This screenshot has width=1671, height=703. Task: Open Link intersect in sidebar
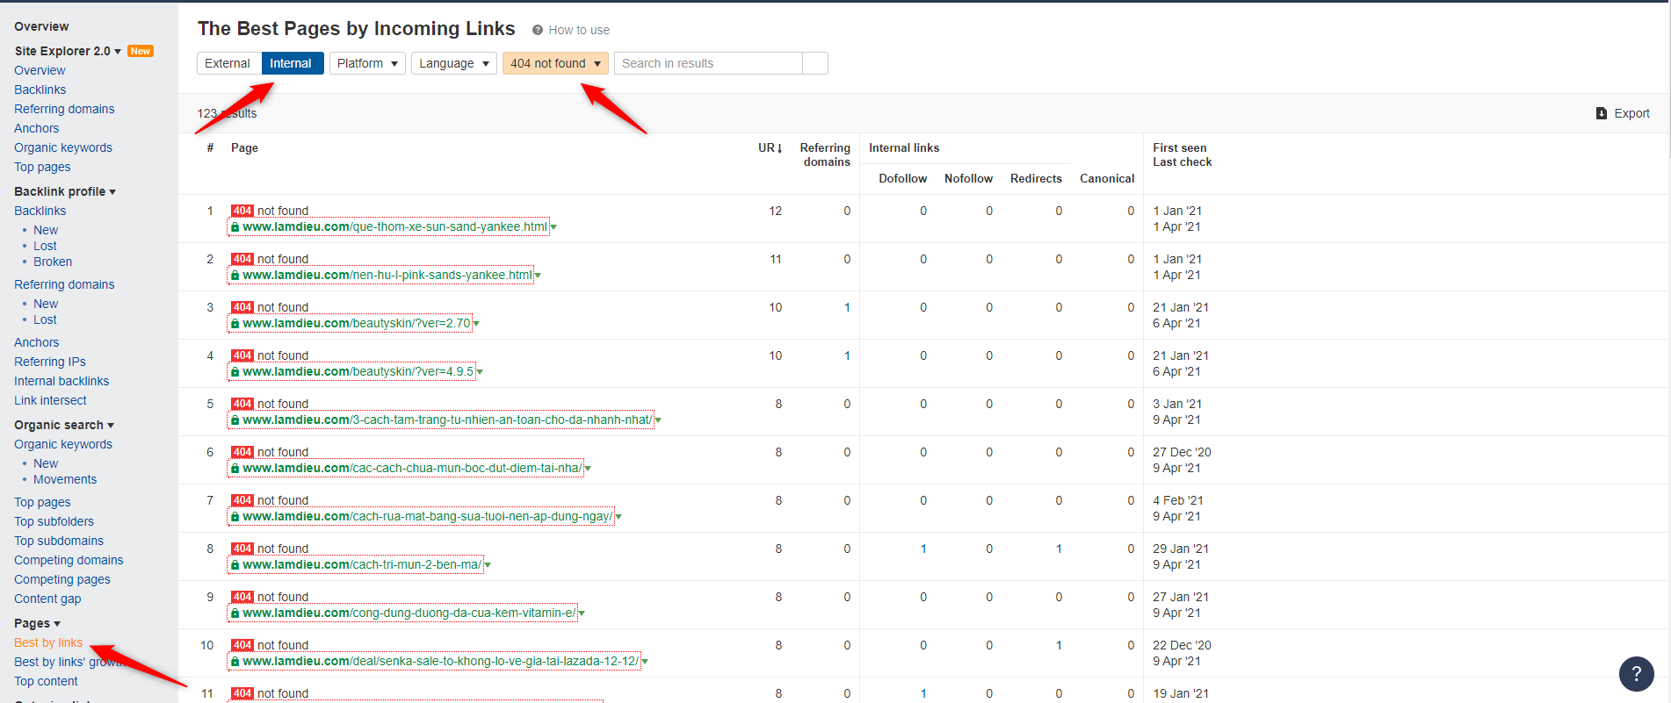50,400
